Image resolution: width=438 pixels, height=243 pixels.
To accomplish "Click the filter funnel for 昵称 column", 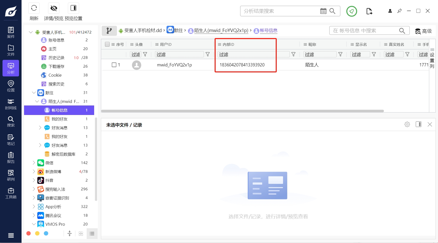I will point(340,54).
